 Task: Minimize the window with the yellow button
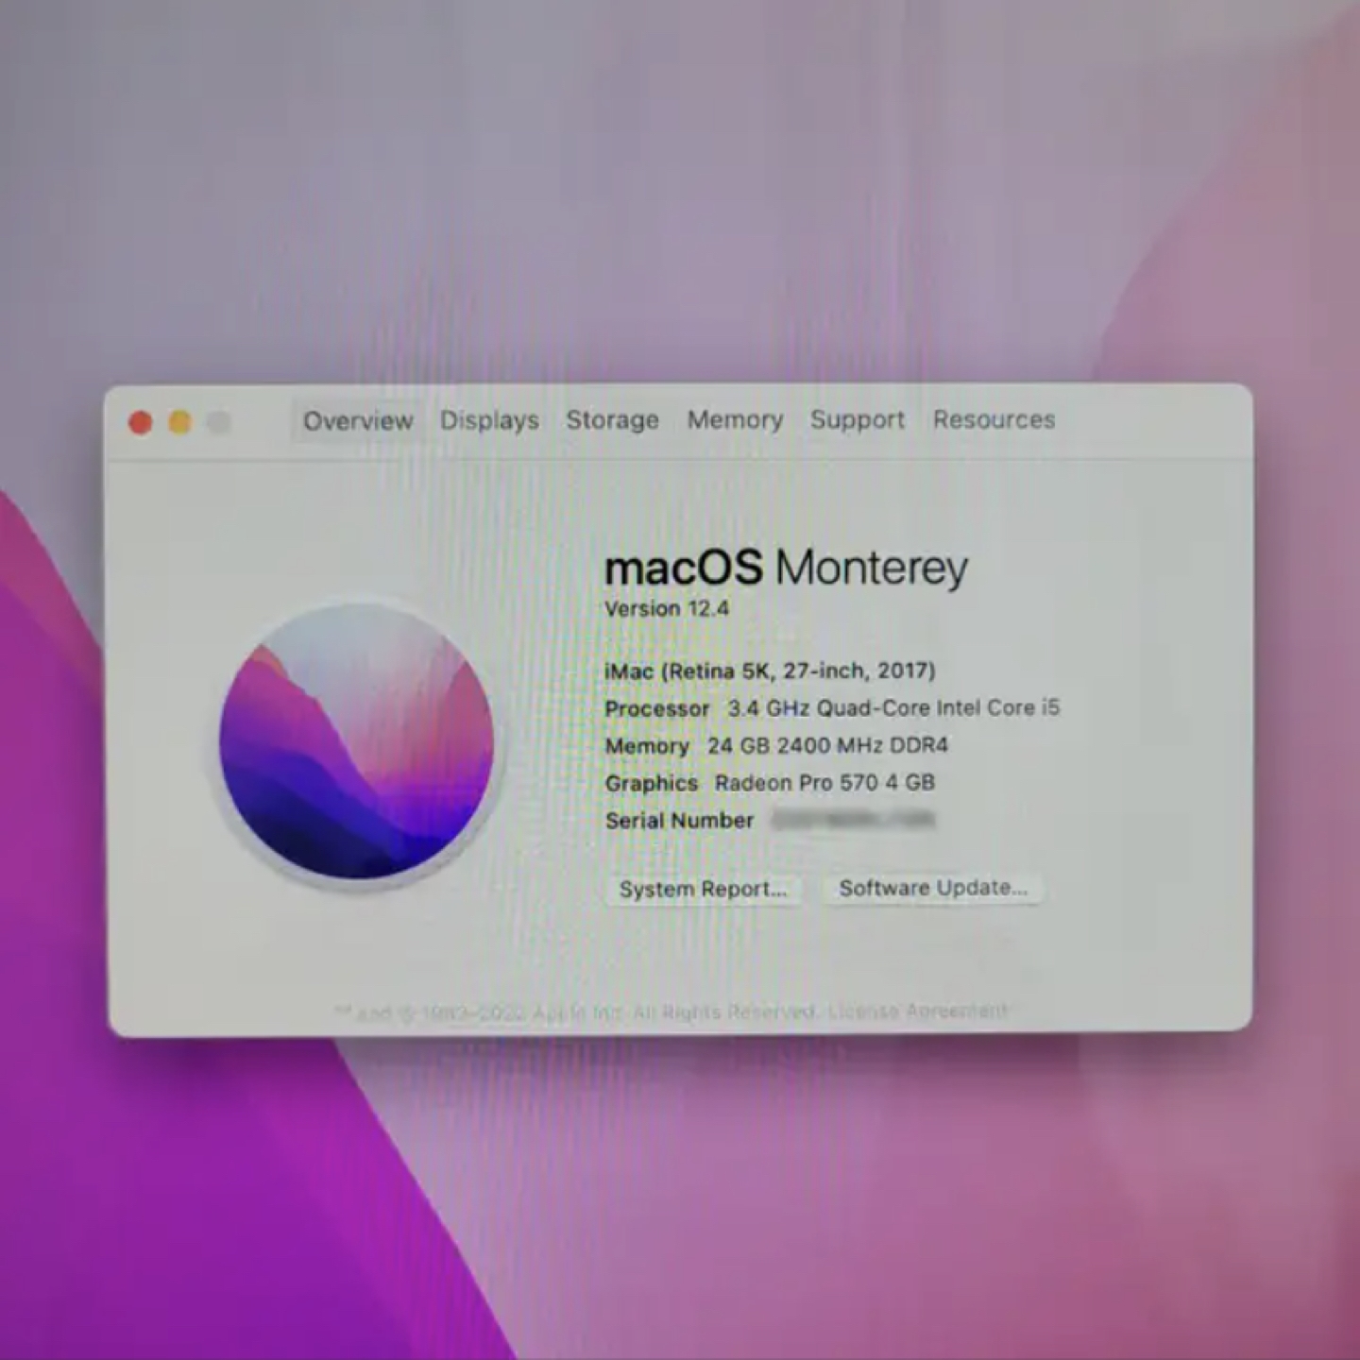[179, 422]
